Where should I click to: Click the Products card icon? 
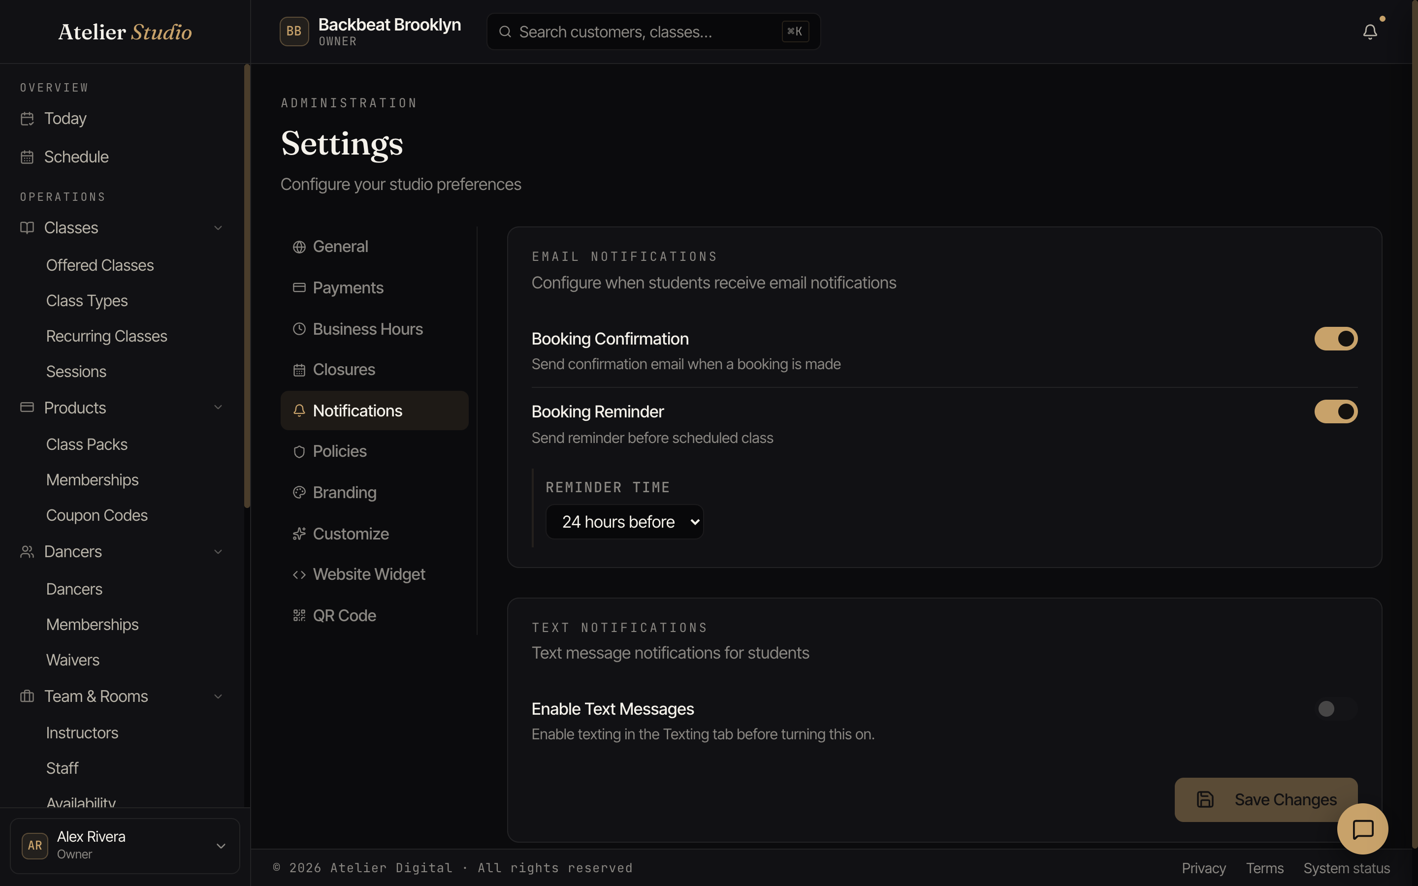pyautogui.click(x=27, y=407)
